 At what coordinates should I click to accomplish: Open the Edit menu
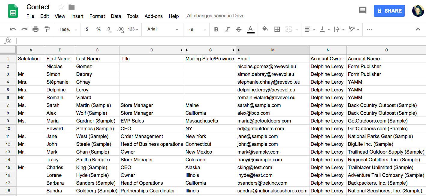[x=44, y=16]
